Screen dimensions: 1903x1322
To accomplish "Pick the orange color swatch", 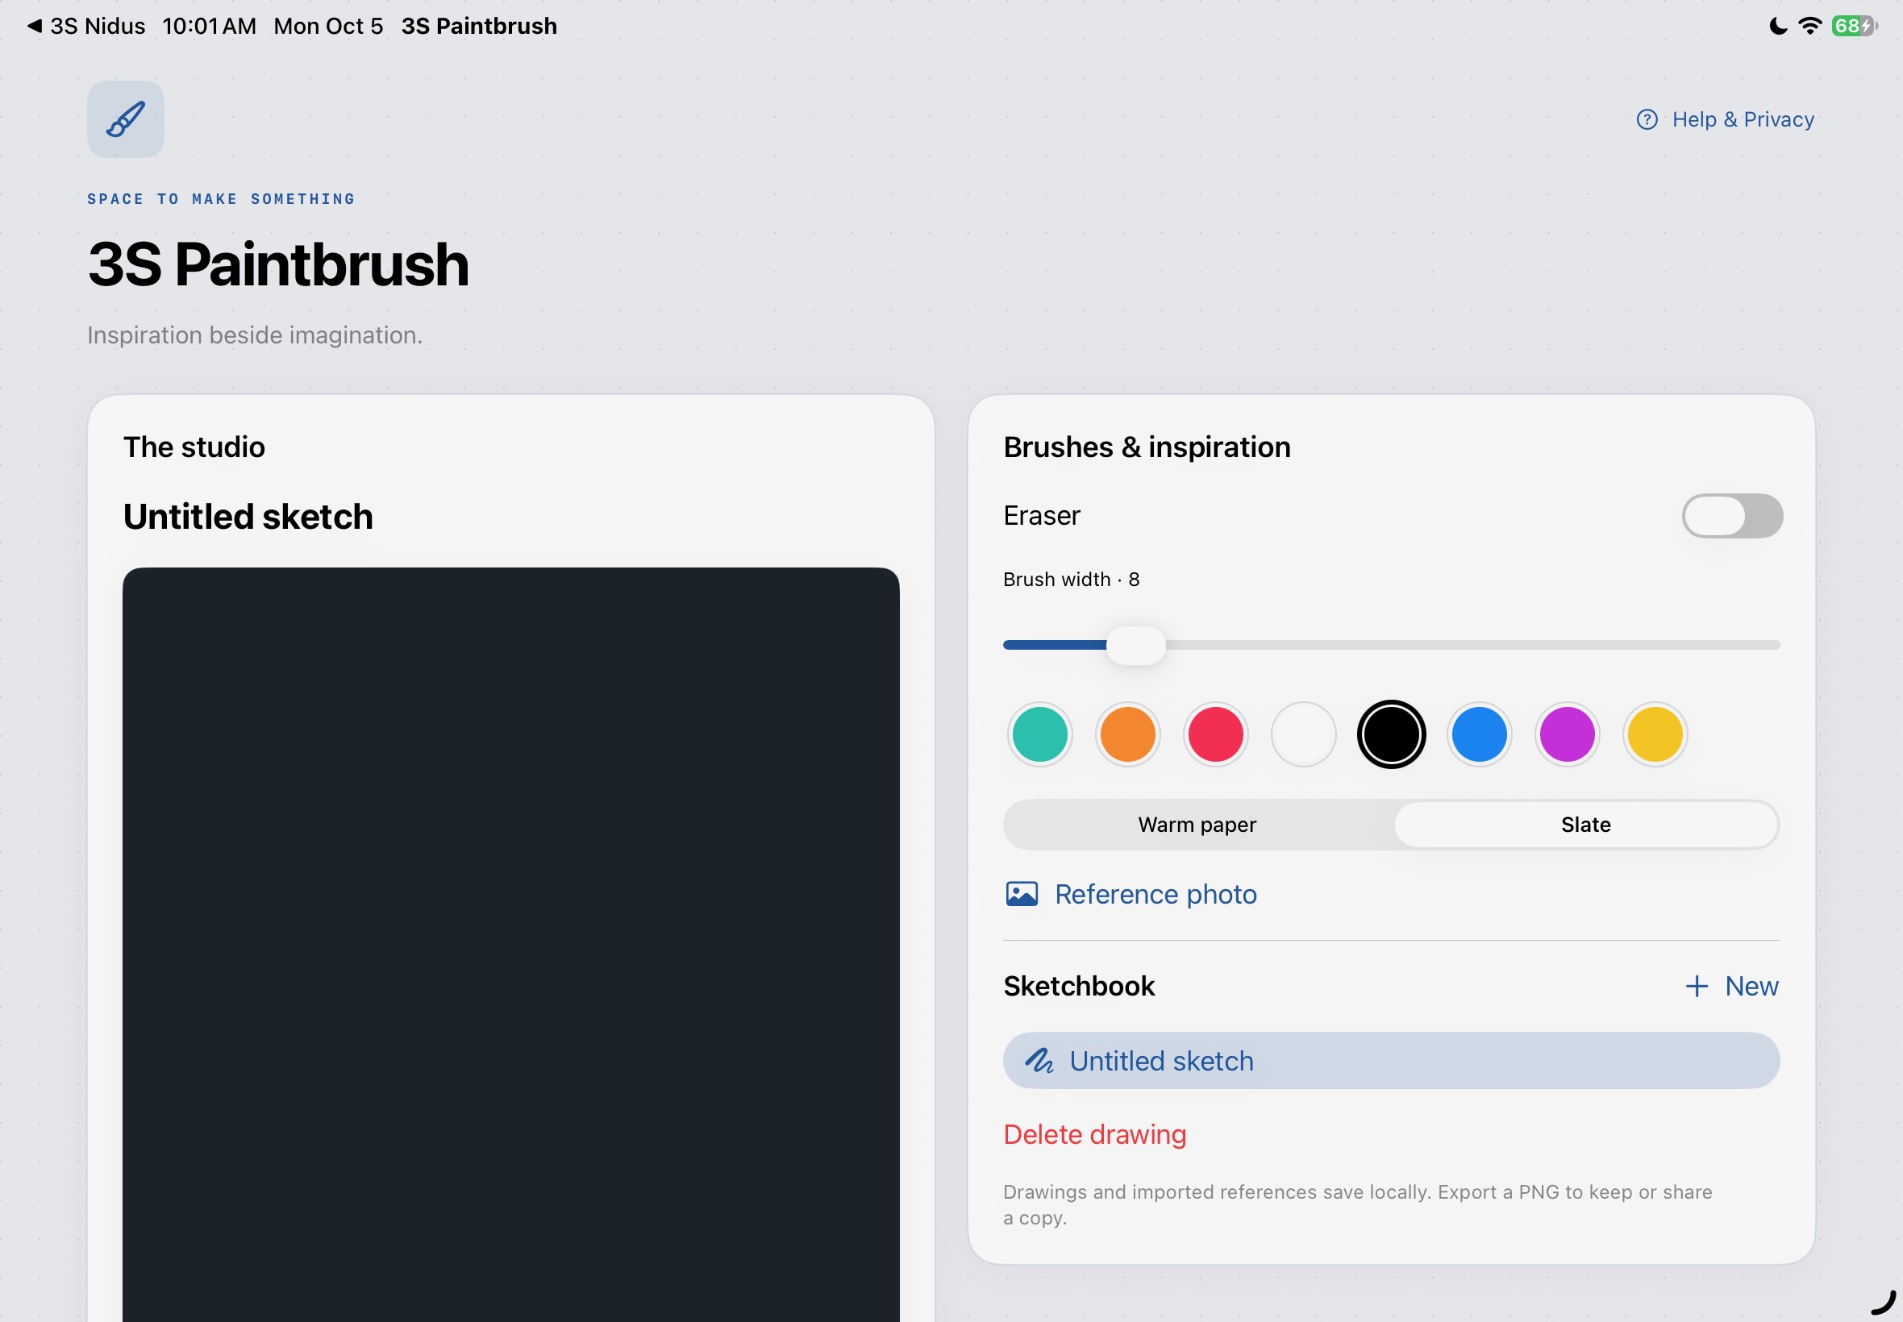I will [x=1127, y=734].
